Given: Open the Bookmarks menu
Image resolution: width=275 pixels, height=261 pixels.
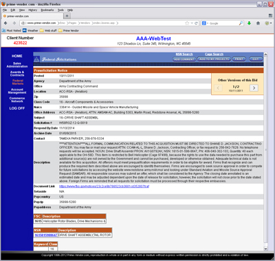Looking at the screenshot, I should [47, 10].
